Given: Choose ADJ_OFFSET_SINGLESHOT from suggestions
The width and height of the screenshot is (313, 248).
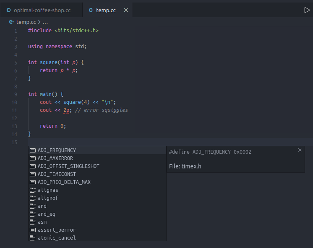Looking at the screenshot, I should coord(97,166).
